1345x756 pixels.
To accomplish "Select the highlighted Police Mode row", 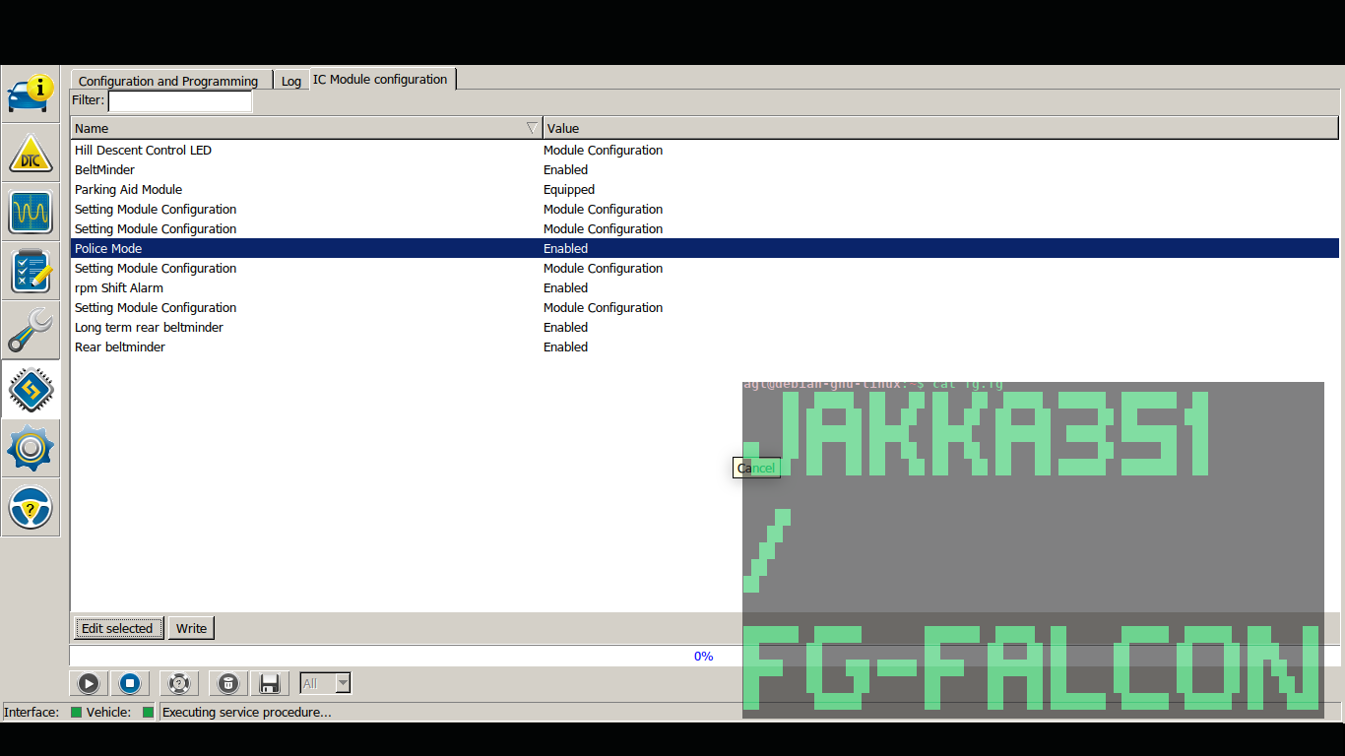I will 705,249.
